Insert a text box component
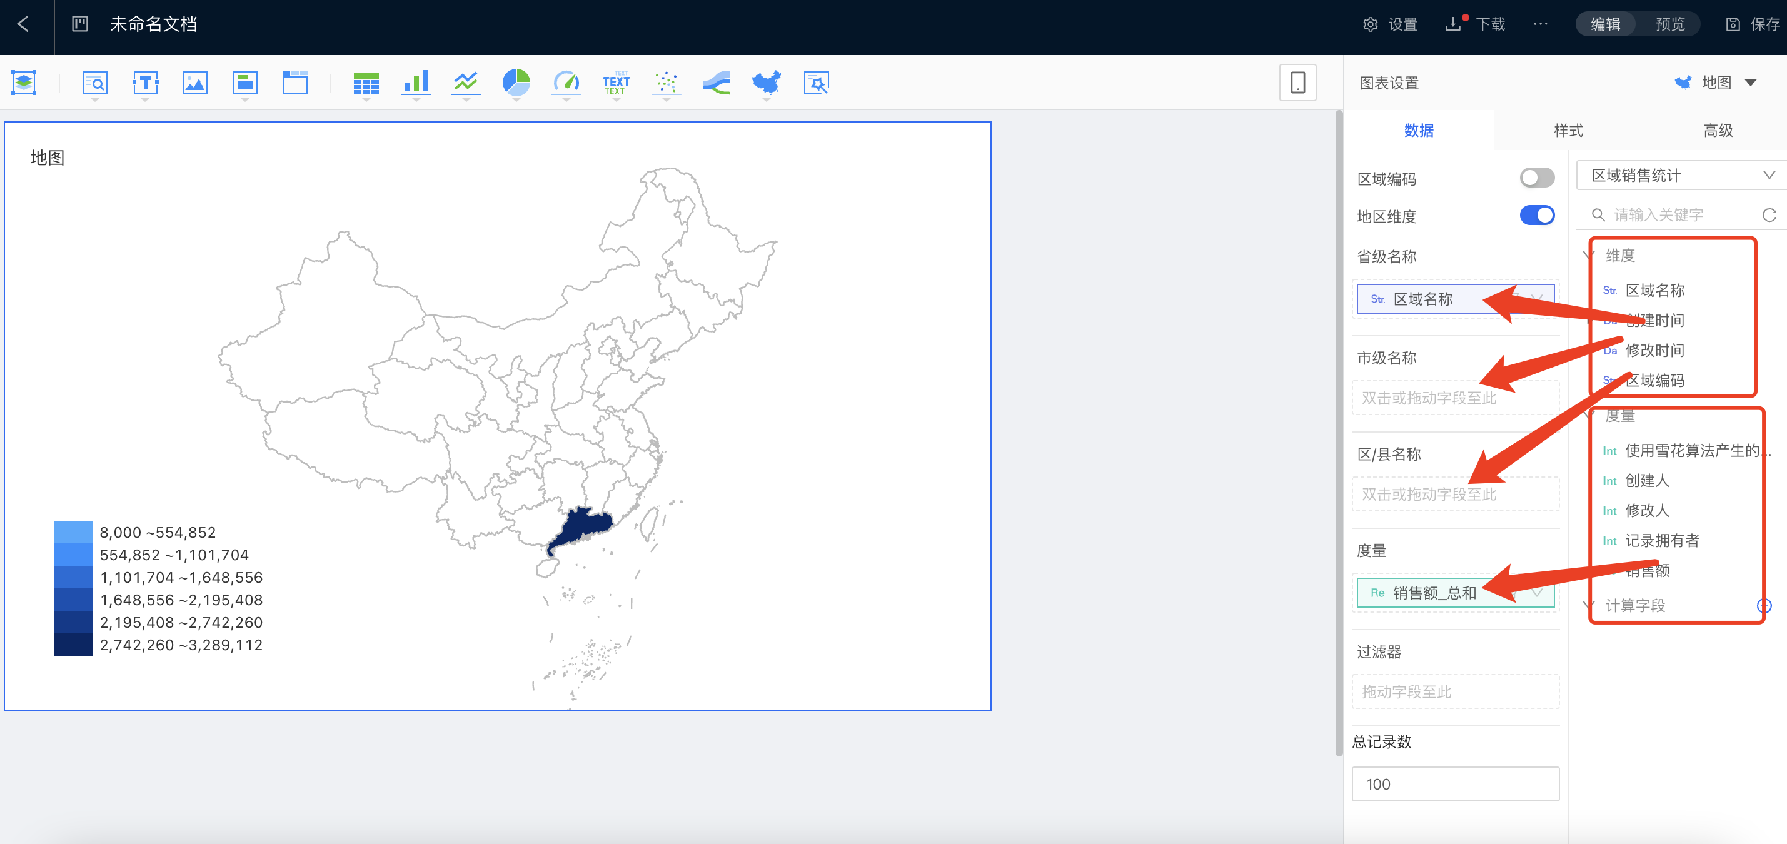This screenshot has height=844, width=1787. (145, 83)
